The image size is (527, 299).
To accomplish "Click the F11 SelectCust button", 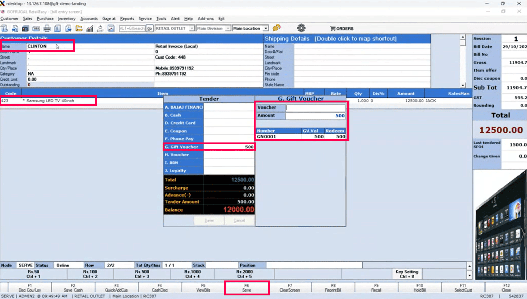I will [x=463, y=288].
